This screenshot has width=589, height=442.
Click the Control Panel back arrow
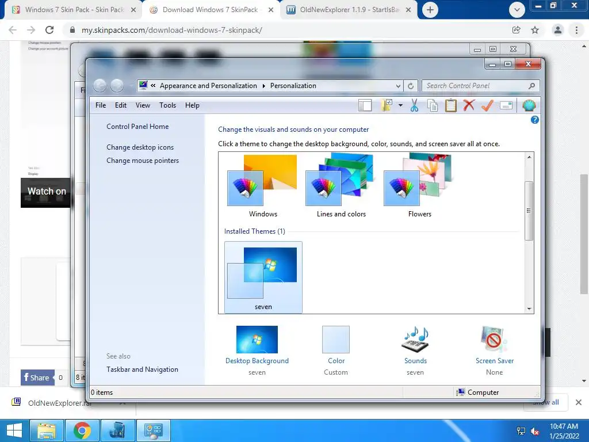tap(100, 86)
